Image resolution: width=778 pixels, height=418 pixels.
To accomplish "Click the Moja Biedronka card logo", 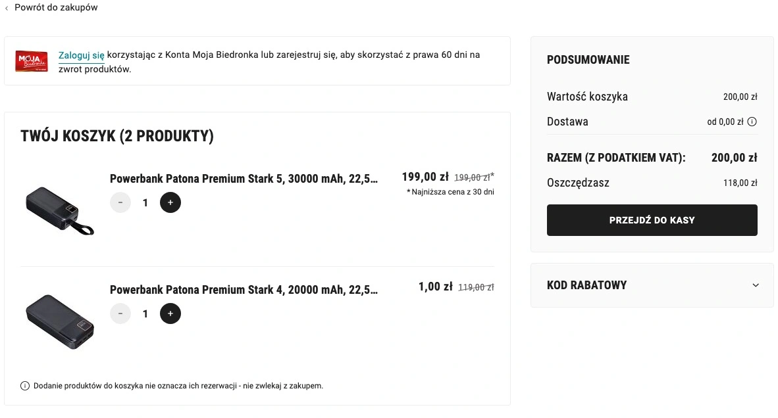I will pyautogui.click(x=32, y=61).
